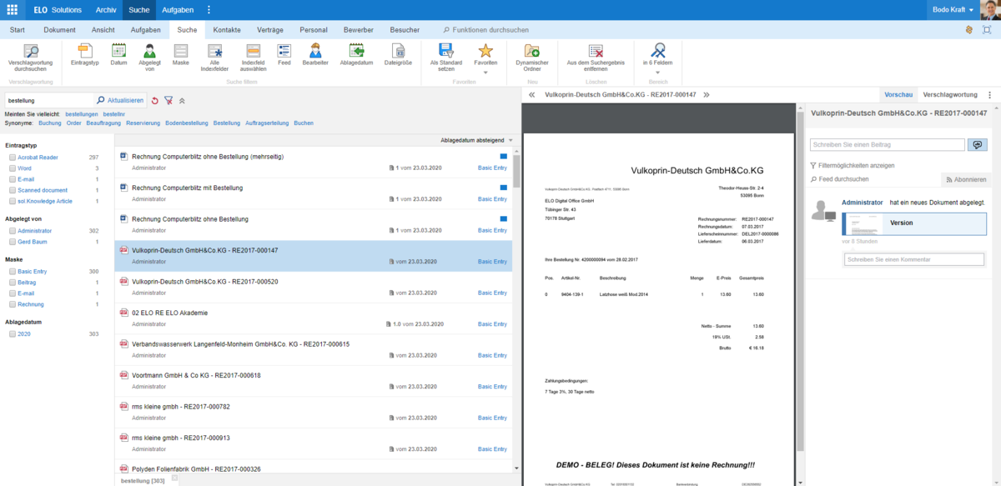The image size is (1001, 486).
Task: Click the Schreiben Sie einen Beitrag field
Action: click(x=888, y=144)
